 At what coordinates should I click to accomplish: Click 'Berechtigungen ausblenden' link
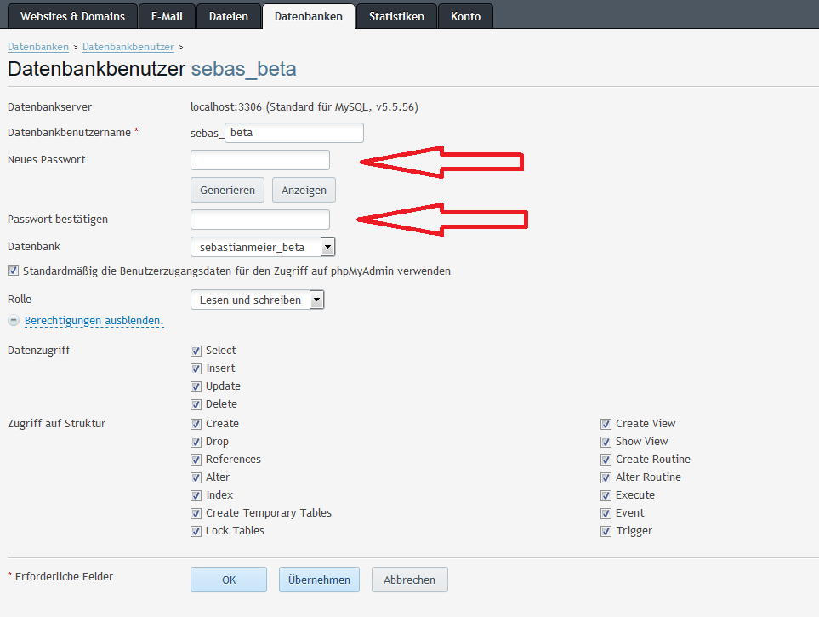(94, 321)
